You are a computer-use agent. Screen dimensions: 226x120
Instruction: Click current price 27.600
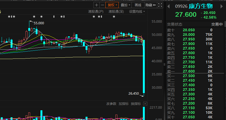click(186, 15)
